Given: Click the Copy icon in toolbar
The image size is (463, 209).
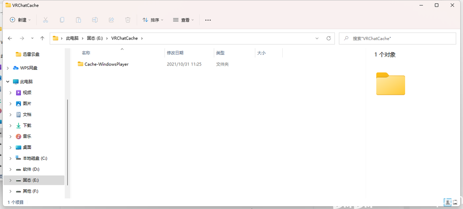Looking at the screenshot, I should click(x=62, y=20).
